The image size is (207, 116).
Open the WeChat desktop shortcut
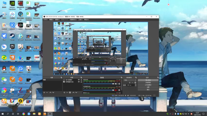click(4, 80)
